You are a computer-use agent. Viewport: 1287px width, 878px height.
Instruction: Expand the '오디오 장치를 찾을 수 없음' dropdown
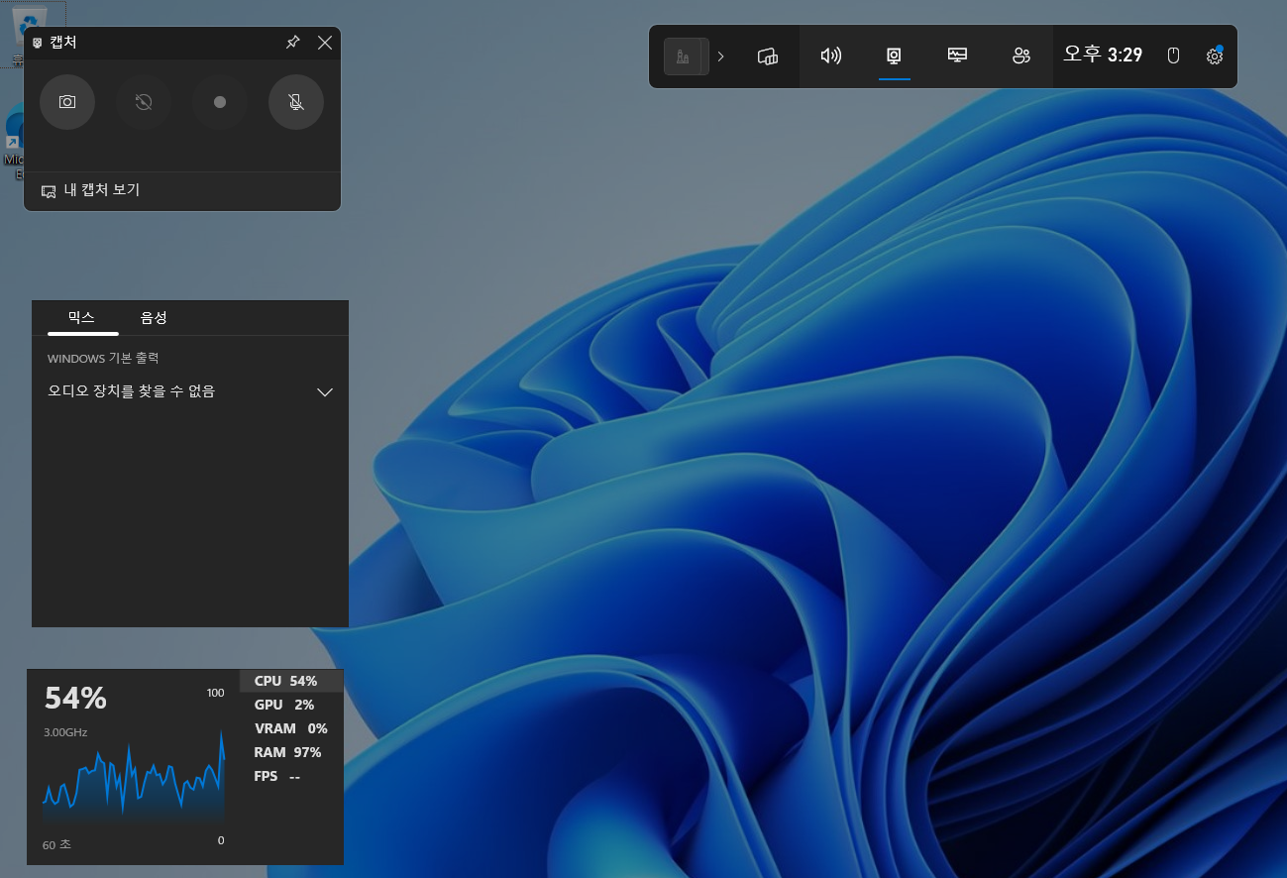pos(190,391)
